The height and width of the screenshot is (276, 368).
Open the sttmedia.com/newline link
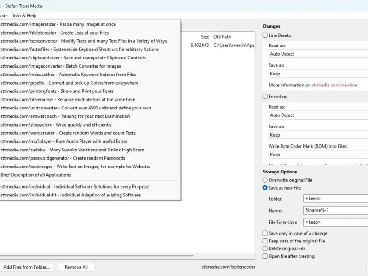pyautogui.click(x=334, y=85)
